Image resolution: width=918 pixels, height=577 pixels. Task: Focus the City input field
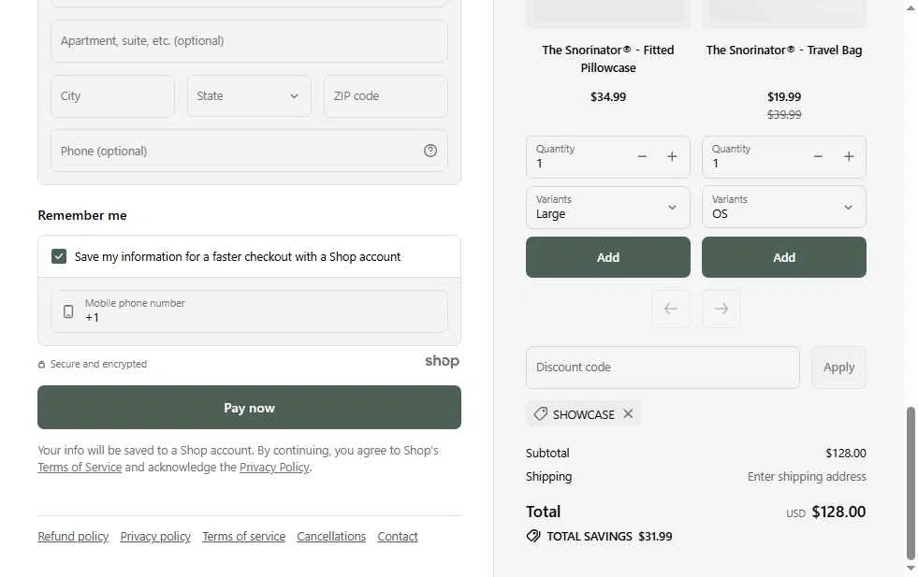click(112, 96)
